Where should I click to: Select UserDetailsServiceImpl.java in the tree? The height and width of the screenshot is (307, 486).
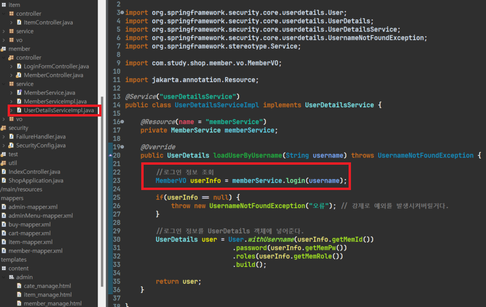58,110
